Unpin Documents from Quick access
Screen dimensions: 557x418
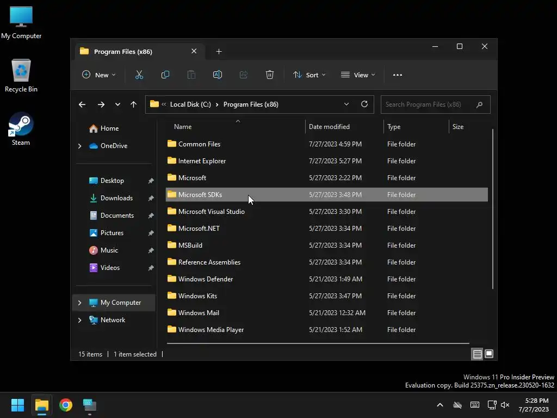151,216
